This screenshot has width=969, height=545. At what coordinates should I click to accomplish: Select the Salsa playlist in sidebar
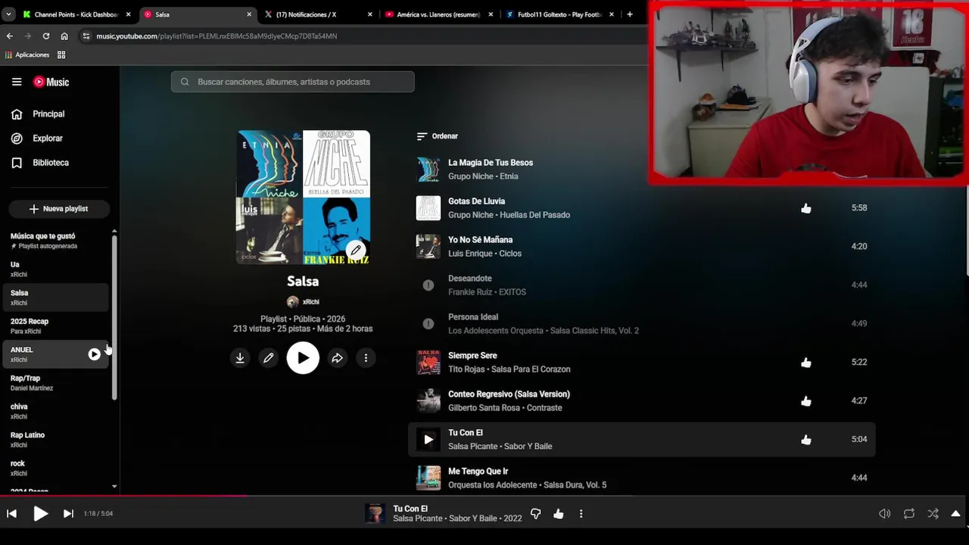57,297
